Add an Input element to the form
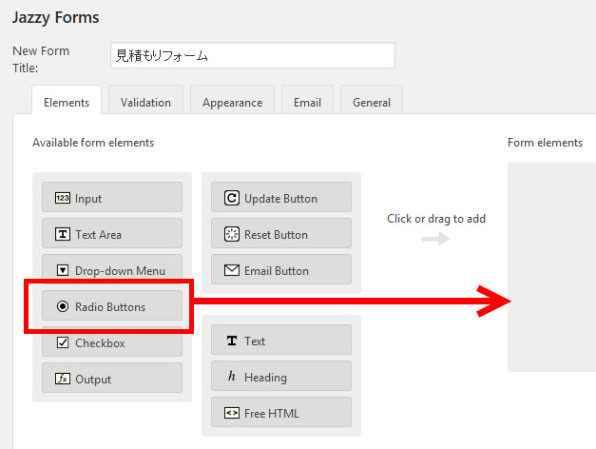This screenshot has width=596, height=449. pos(112,197)
